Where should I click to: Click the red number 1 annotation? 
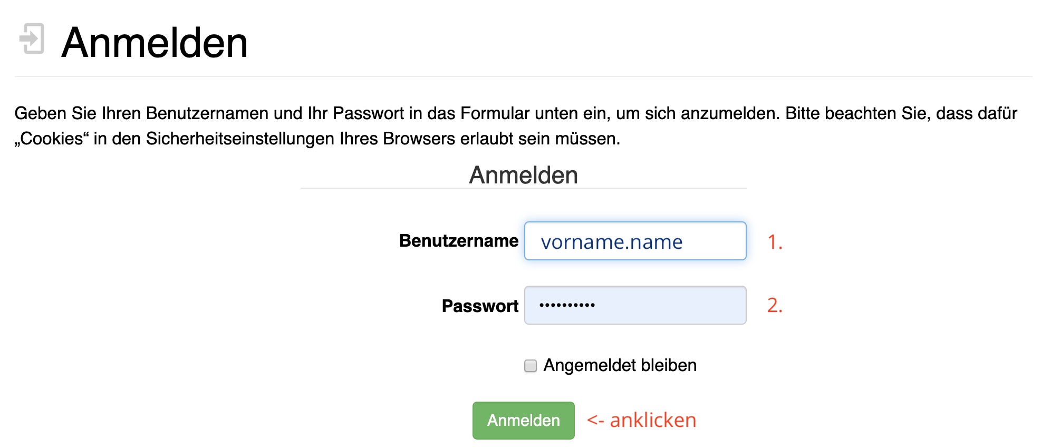tap(774, 242)
